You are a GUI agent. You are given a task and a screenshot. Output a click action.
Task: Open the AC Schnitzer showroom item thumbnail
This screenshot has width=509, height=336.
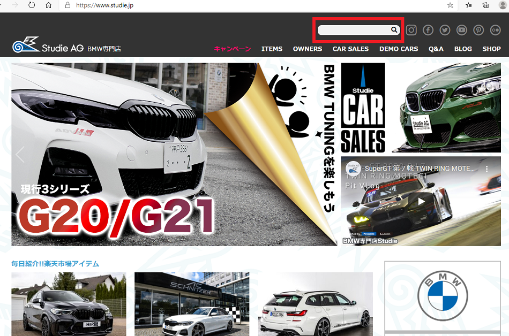click(x=192, y=304)
